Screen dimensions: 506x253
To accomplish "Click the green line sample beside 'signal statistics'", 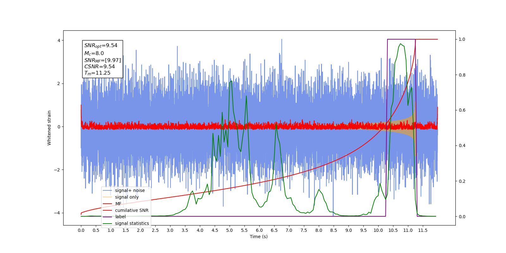I will point(108,223).
